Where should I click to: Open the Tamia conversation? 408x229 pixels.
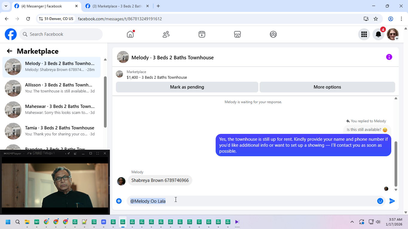tap(51, 131)
